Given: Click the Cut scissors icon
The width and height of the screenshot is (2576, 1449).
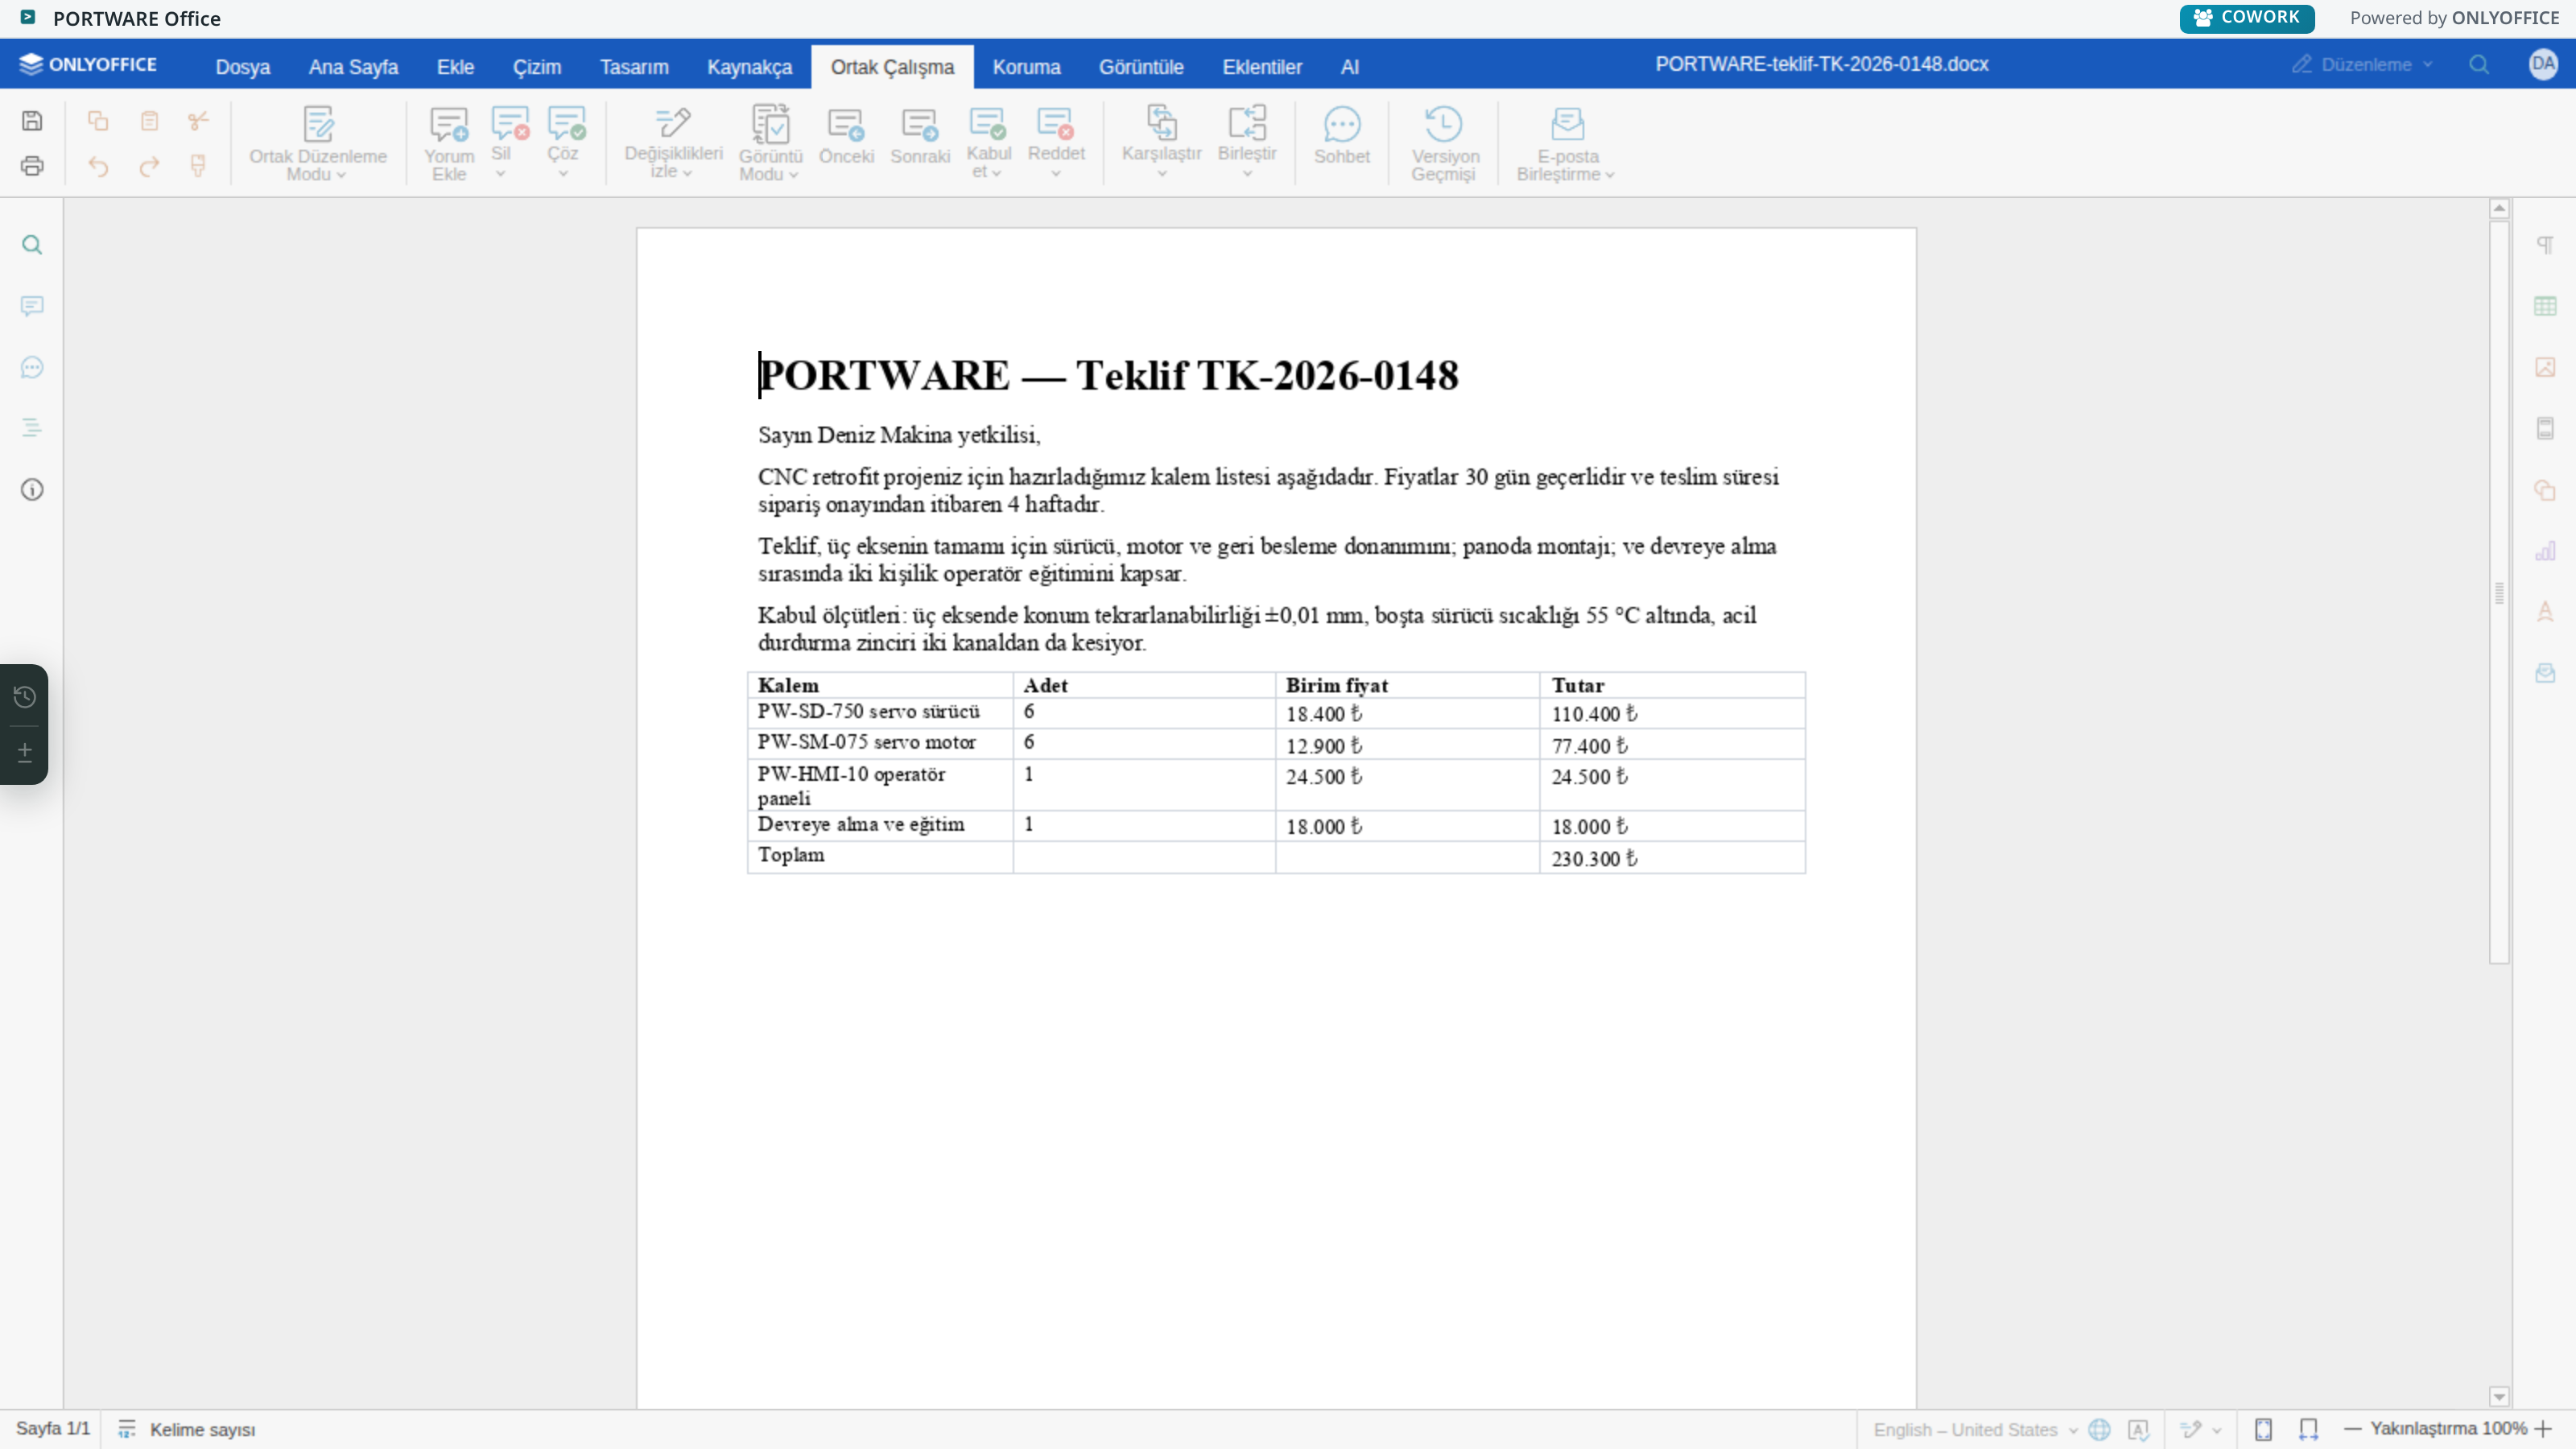Looking at the screenshot, I should pyautogui.click(x=198, y=121).
